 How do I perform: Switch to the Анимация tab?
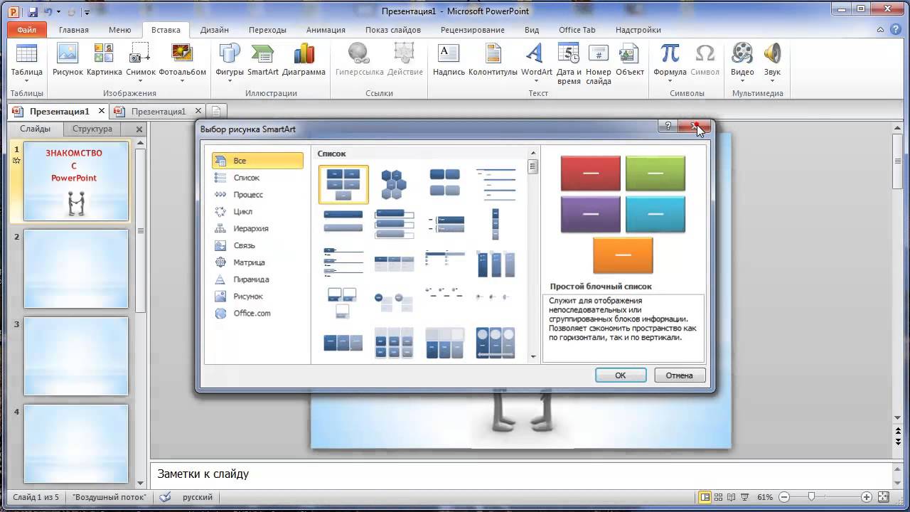pyautogui.click(x=326, y=30)
